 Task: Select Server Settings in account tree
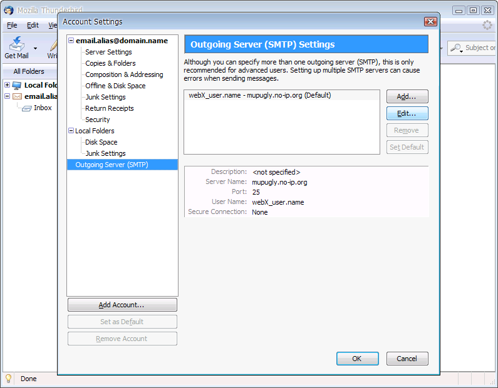tap(108, 52)
